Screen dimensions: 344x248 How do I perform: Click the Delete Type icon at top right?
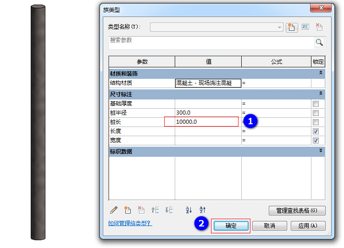coord(319,27)
